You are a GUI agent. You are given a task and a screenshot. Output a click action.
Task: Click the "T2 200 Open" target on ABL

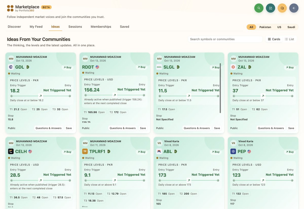(188, 194)
